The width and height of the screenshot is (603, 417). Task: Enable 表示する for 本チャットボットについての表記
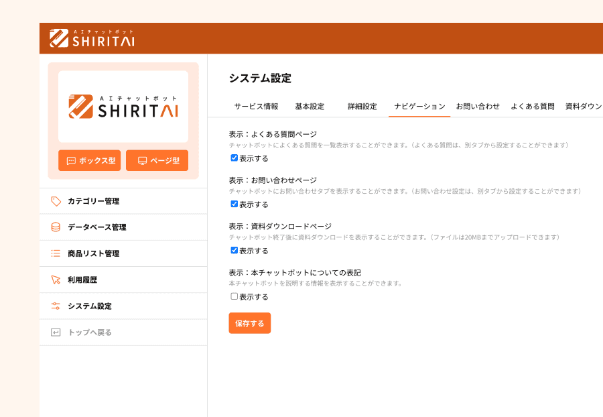point(234,296)
